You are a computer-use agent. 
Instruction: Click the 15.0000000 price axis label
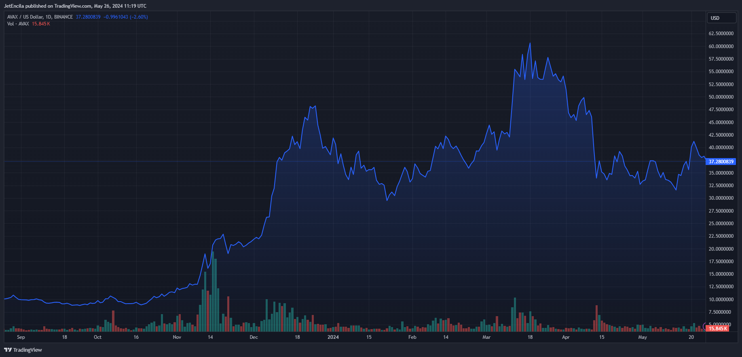pyautogui.click(x=721, y=274)
